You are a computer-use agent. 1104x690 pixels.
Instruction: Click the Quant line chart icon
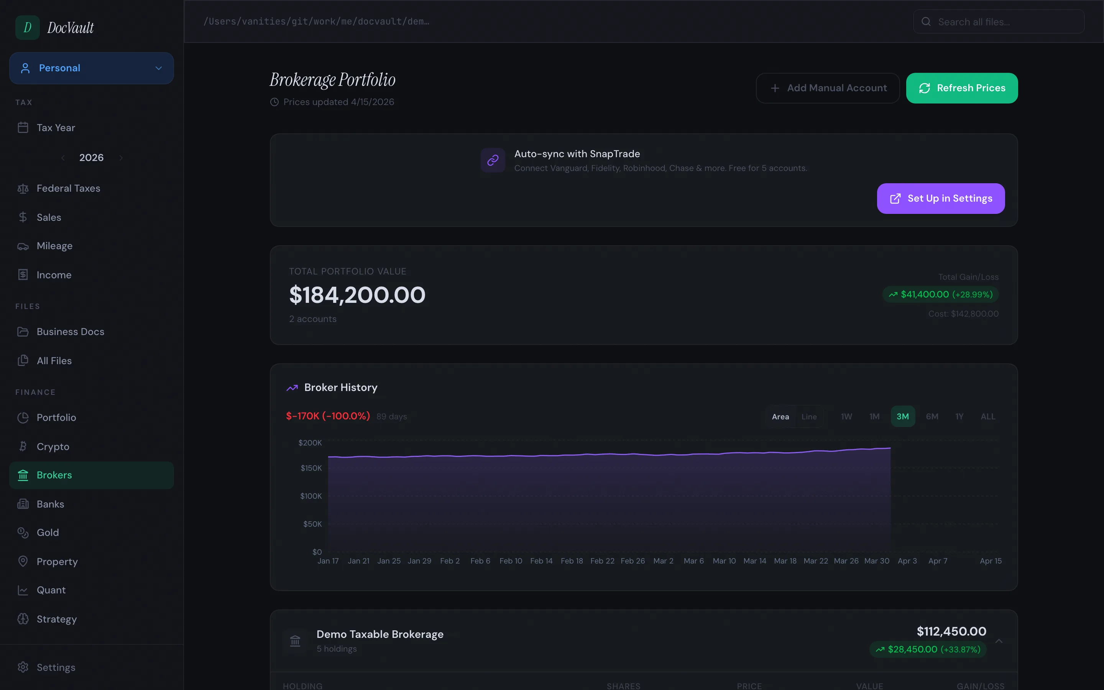click(x=23, y=590)
